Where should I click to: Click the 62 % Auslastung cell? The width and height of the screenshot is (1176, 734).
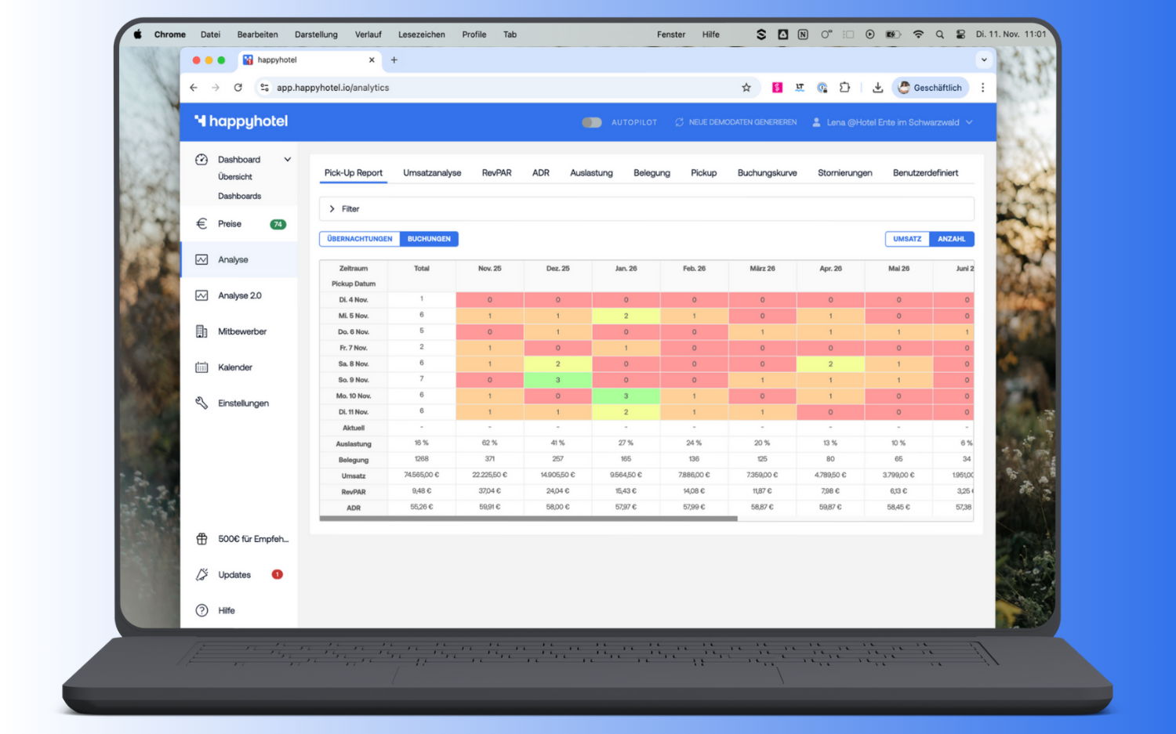(490, 443)
